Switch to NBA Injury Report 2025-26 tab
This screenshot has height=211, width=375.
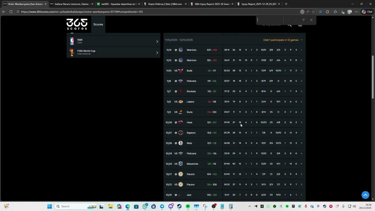[x=211, y=4]
